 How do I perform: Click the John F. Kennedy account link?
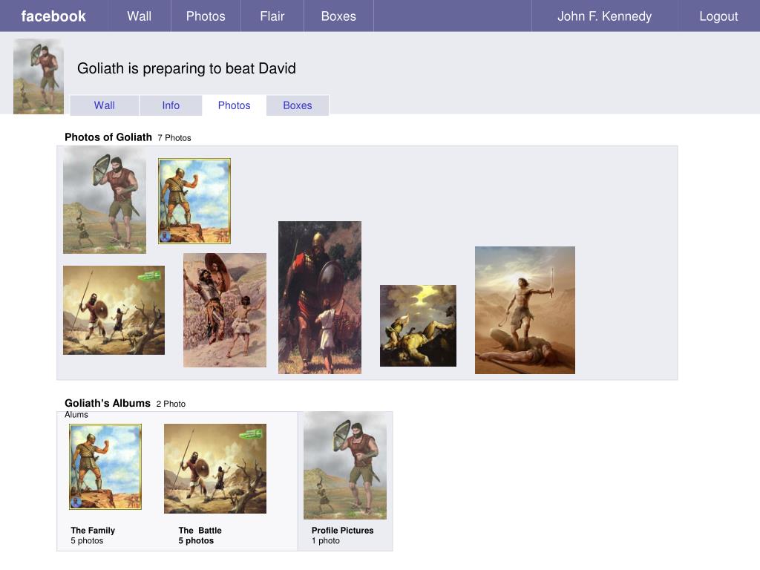[x=604, y=16]
